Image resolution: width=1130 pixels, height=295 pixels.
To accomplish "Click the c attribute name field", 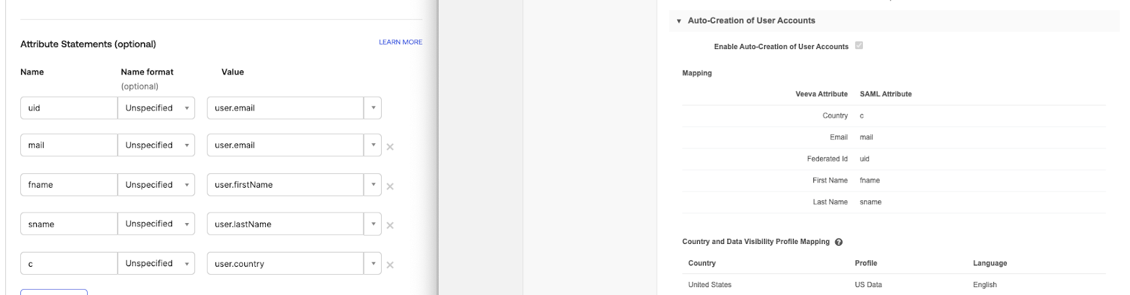I will [x=69, y=264].
